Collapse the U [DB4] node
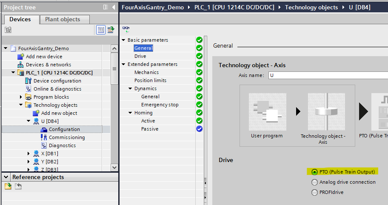388x205 pixels. click(x=29, y=121)
